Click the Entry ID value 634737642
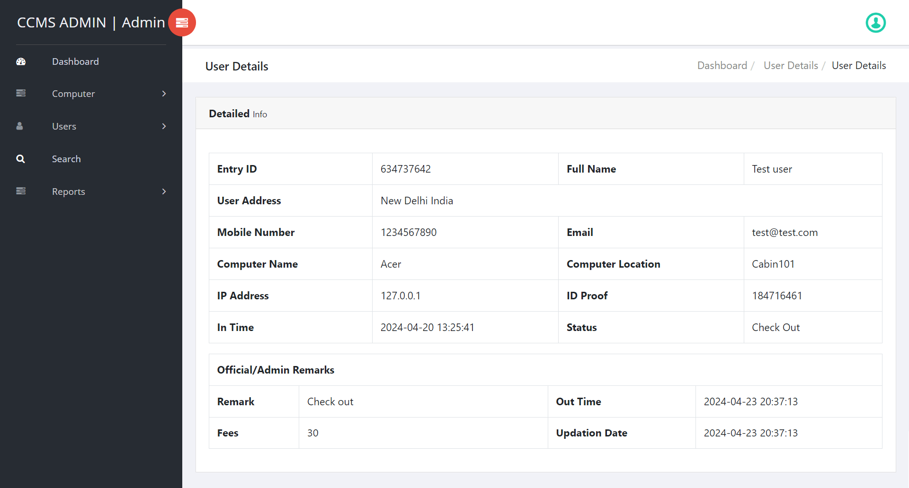 (406, 169)
